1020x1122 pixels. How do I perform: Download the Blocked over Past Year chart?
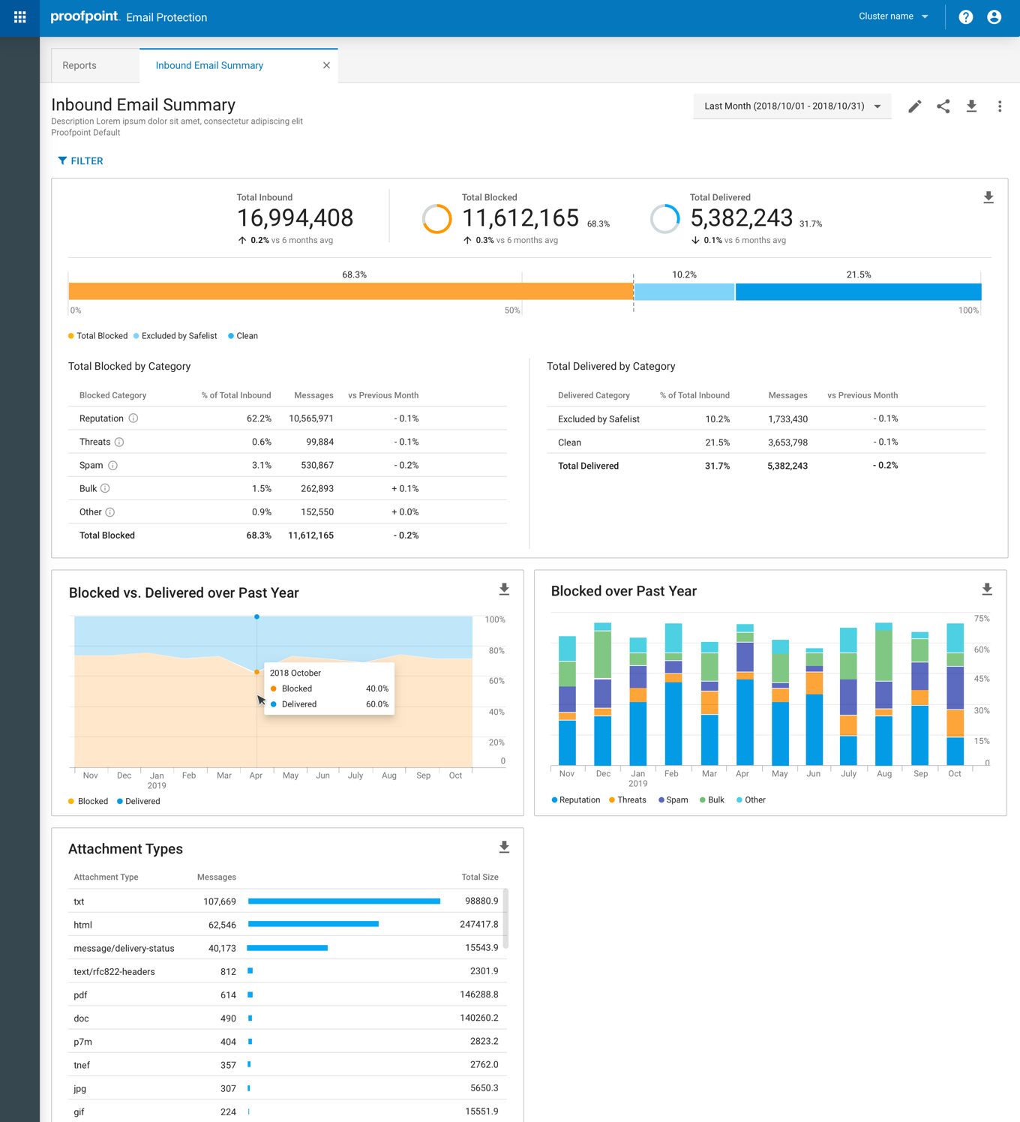pyautogui.click(x=987, y=589)
